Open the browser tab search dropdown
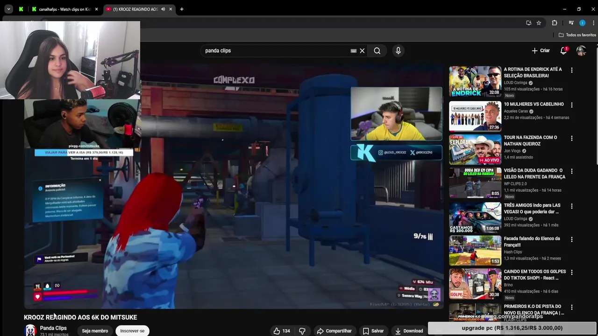The height and width of the screenshot is (336, 598). [8, 9]
